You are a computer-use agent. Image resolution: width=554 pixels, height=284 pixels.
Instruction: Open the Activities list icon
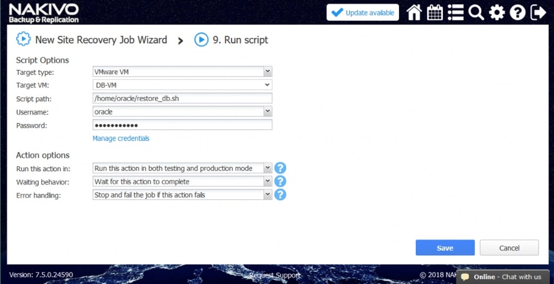pyautogui.click(x=455, y=12)
